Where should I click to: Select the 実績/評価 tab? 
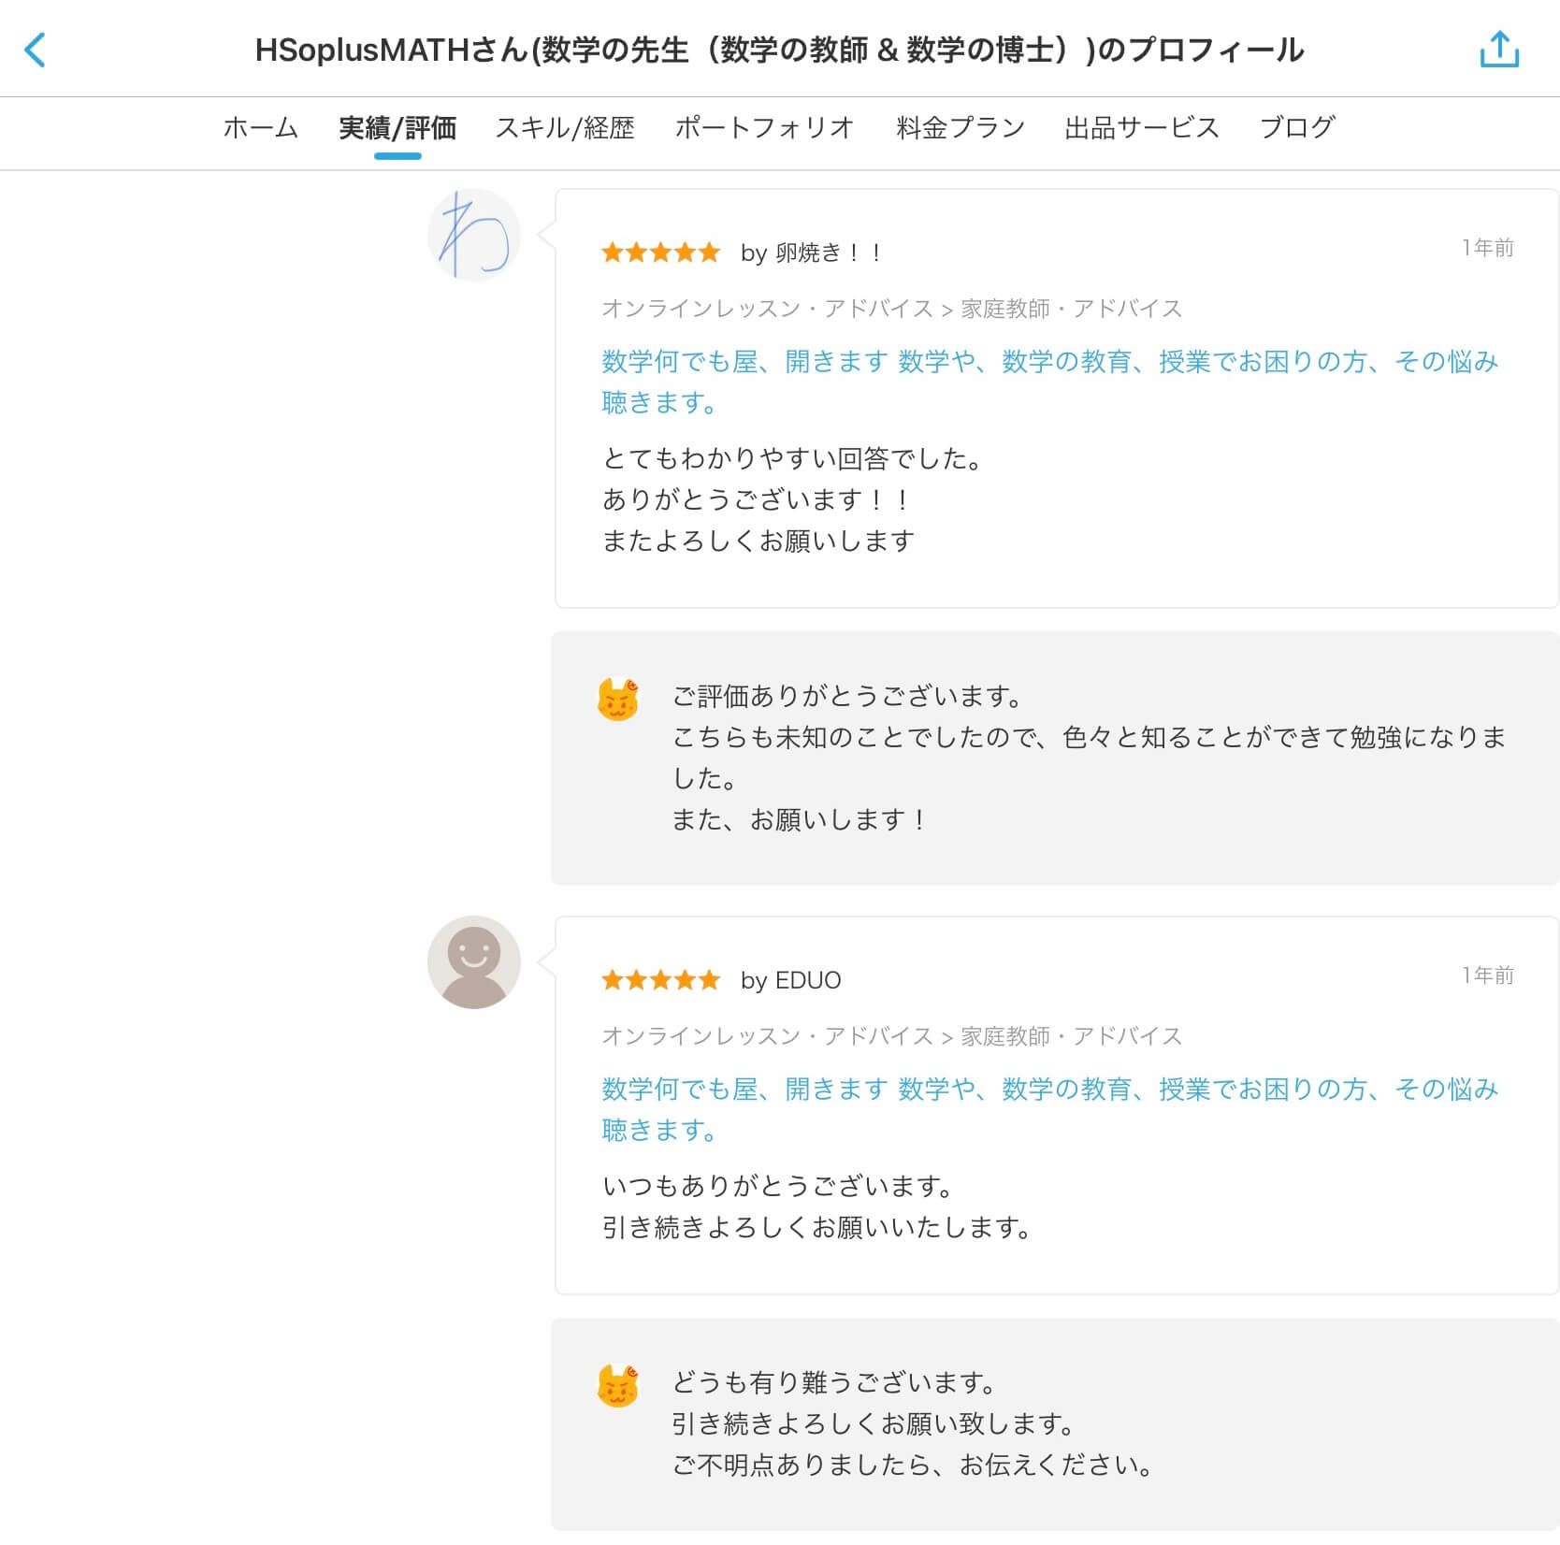coord(397,127)
